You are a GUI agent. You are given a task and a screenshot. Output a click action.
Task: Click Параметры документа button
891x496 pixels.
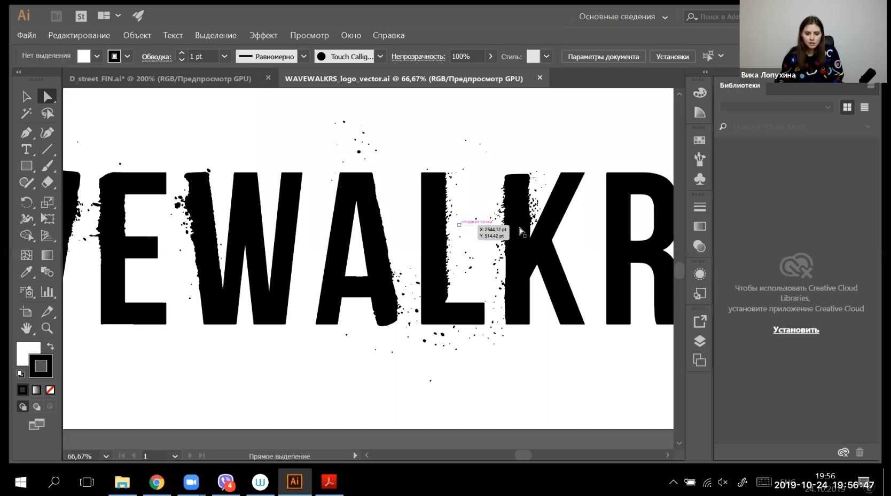click(603, 57)
